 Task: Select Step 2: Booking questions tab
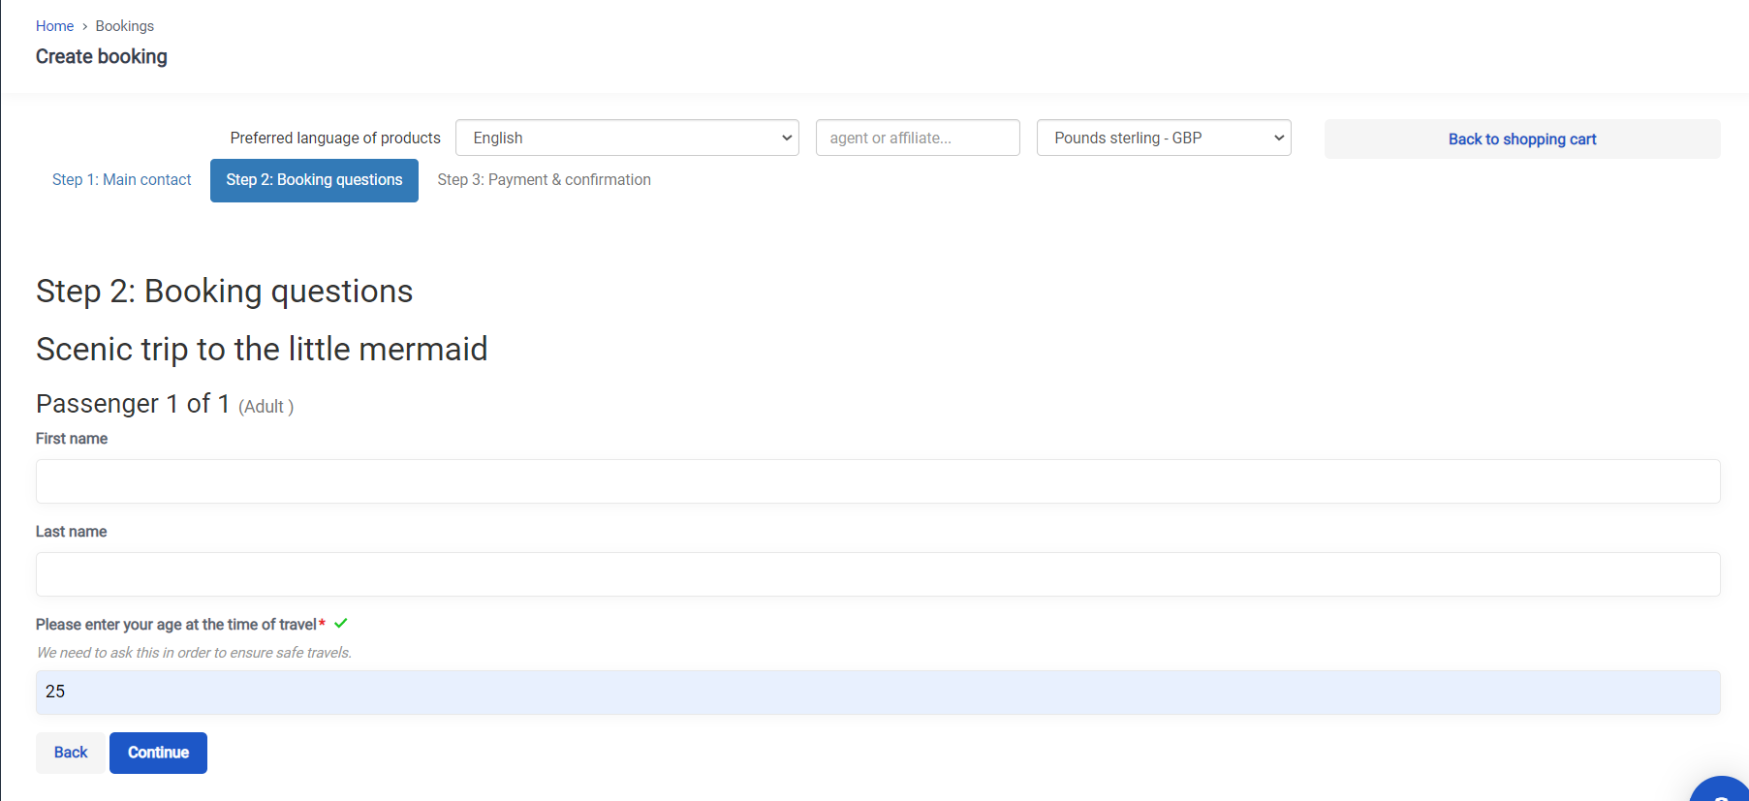314,180
